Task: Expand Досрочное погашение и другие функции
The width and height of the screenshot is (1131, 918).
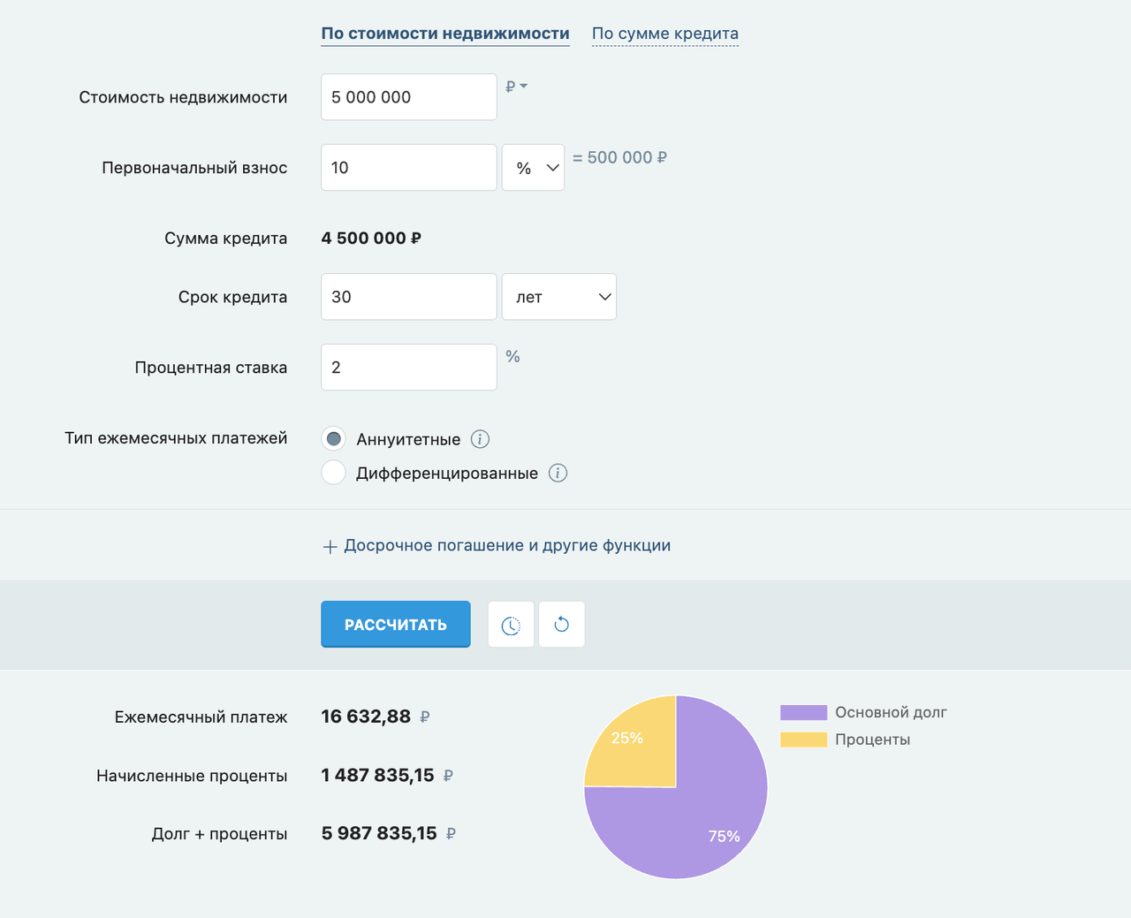Action: click(506, 546)
